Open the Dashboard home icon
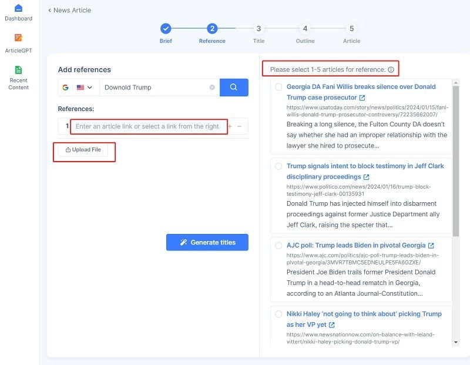470x365 pixels. [19, 8]
